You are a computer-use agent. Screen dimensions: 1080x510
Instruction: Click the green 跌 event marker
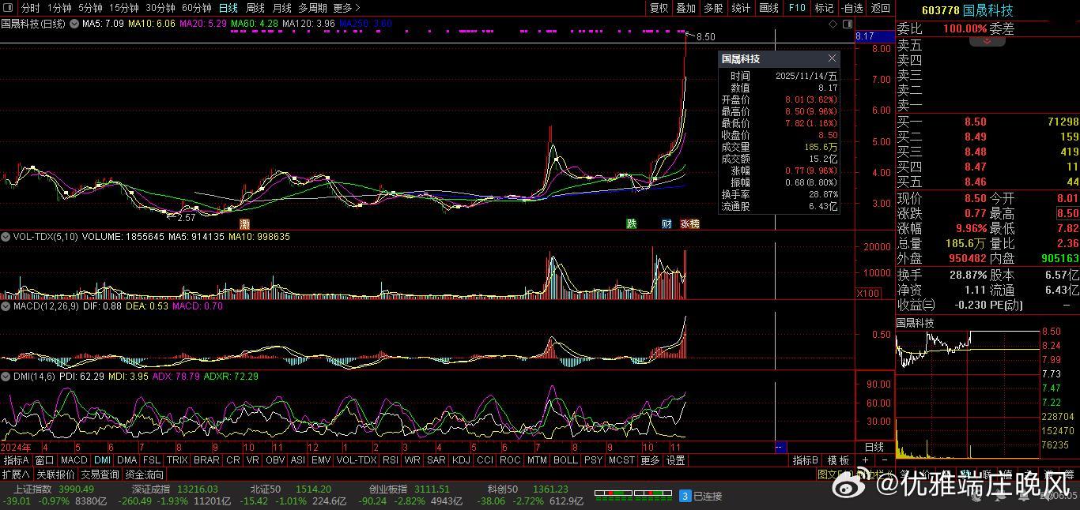(x=631, y=224)
